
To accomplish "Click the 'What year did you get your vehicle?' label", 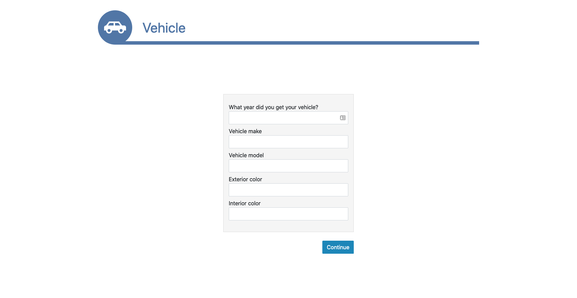I will (273, 107).
